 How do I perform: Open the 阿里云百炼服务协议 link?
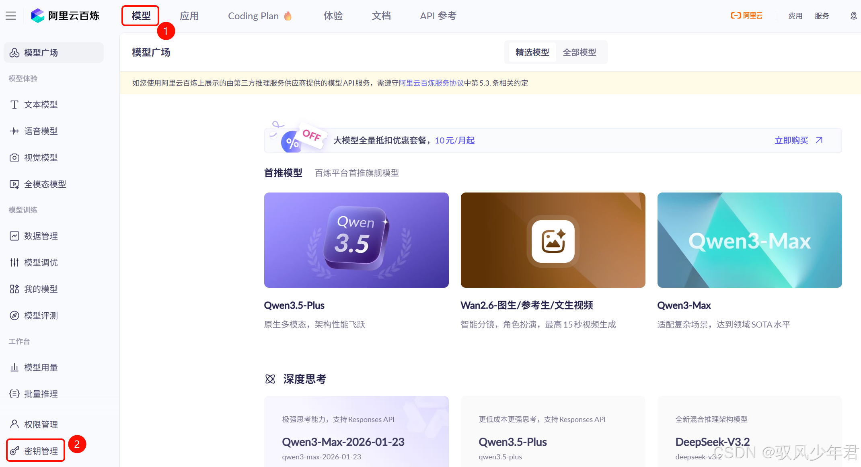click(431, 83)
